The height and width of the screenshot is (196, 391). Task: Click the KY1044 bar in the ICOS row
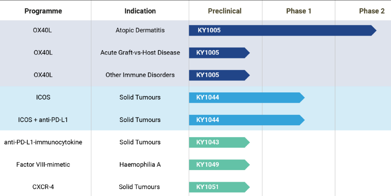246,97
